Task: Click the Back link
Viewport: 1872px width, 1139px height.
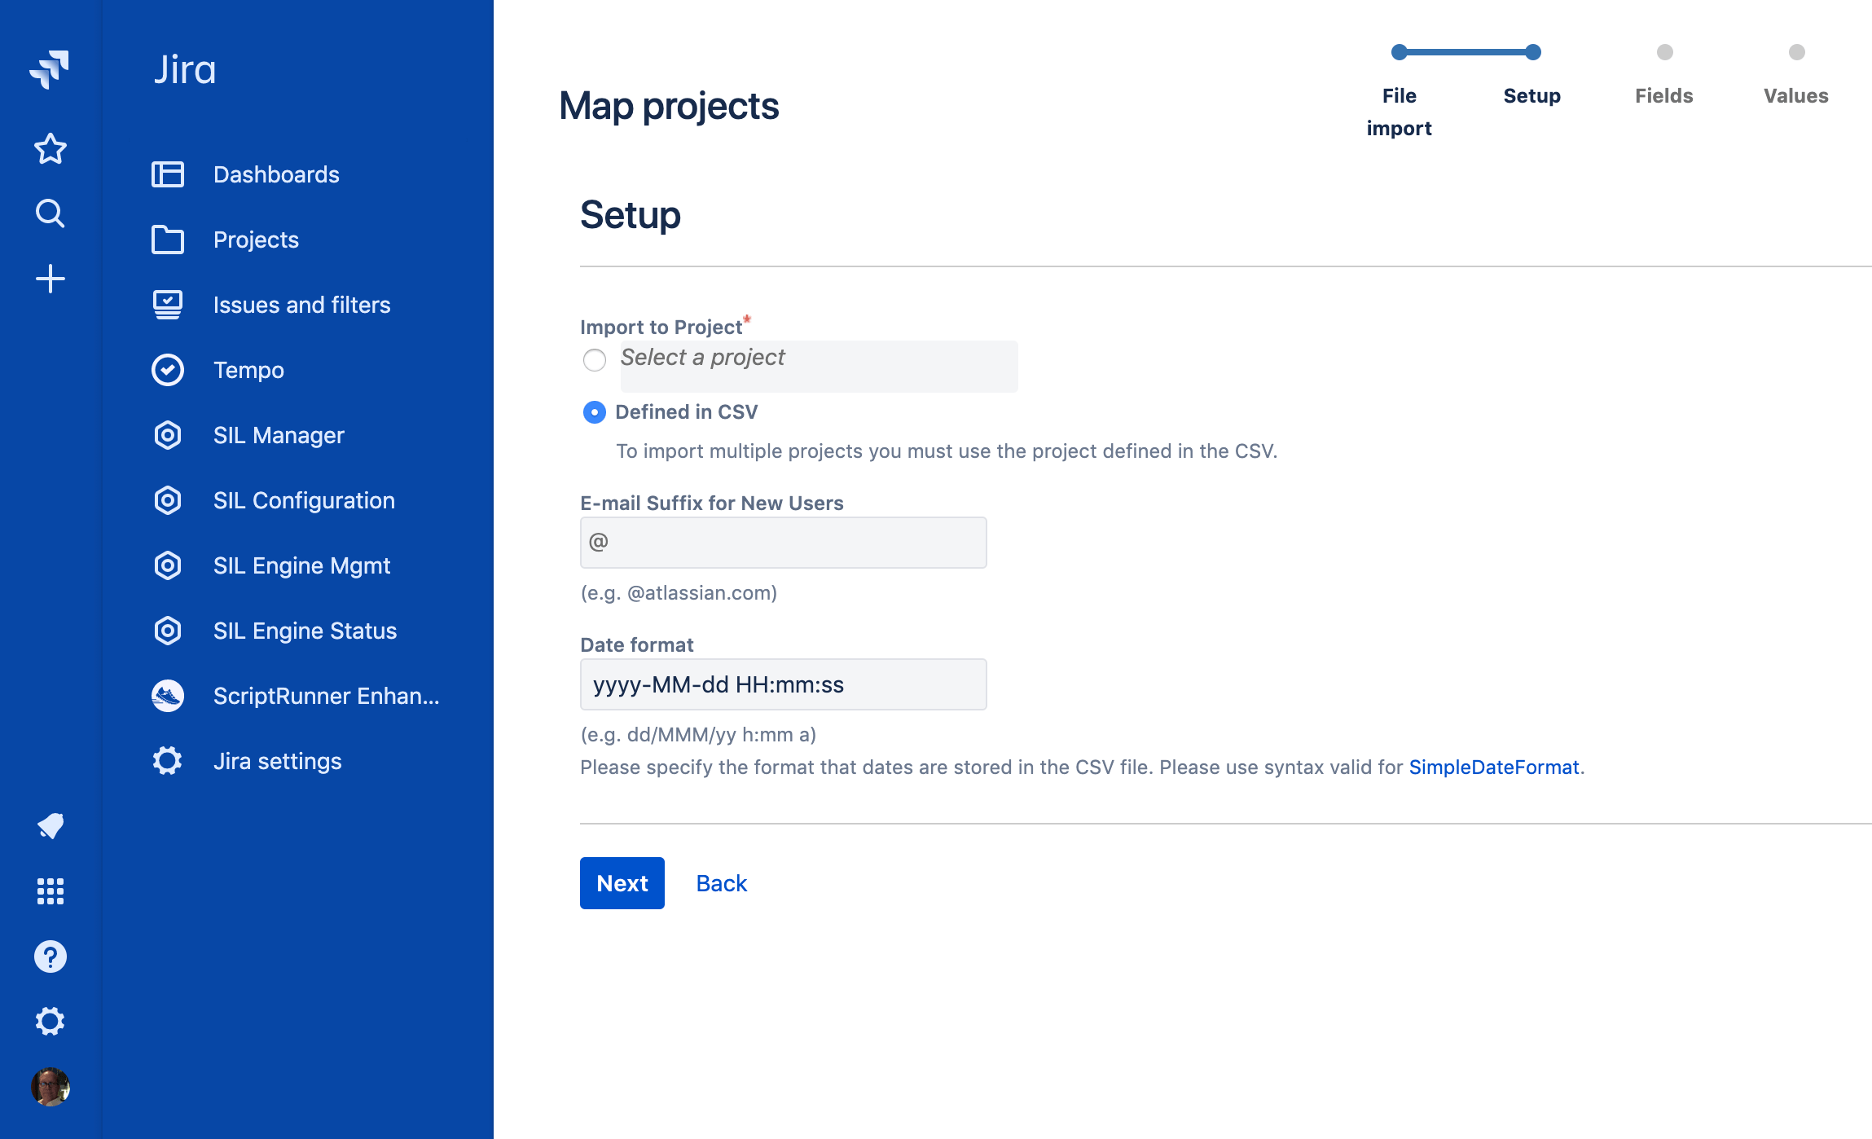Action: pos(721,883)
